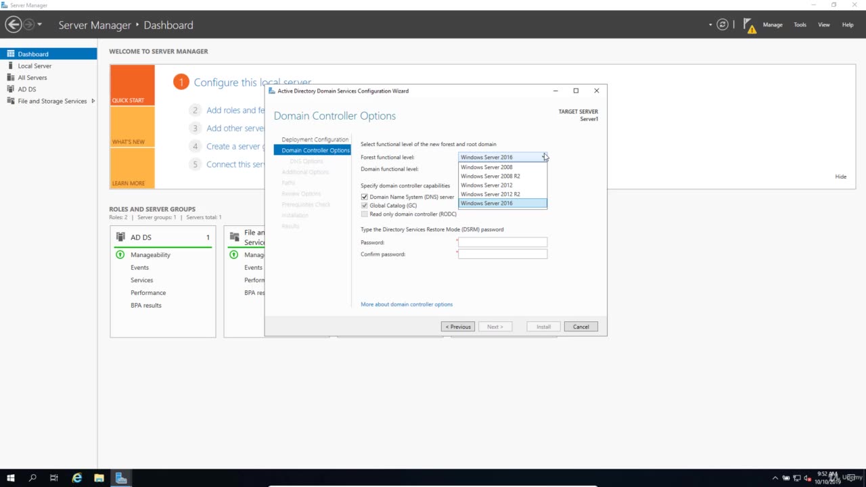866x487 pixels.
Task: Choose Windows Server 2012 R2 functional level
Action: click(503, 194)
